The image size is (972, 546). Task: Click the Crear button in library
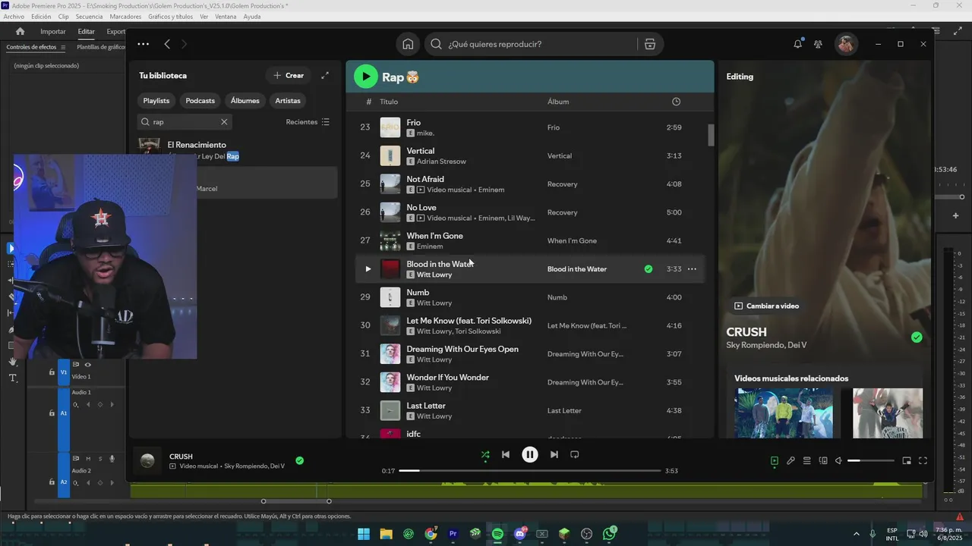[x=289, y=75]
